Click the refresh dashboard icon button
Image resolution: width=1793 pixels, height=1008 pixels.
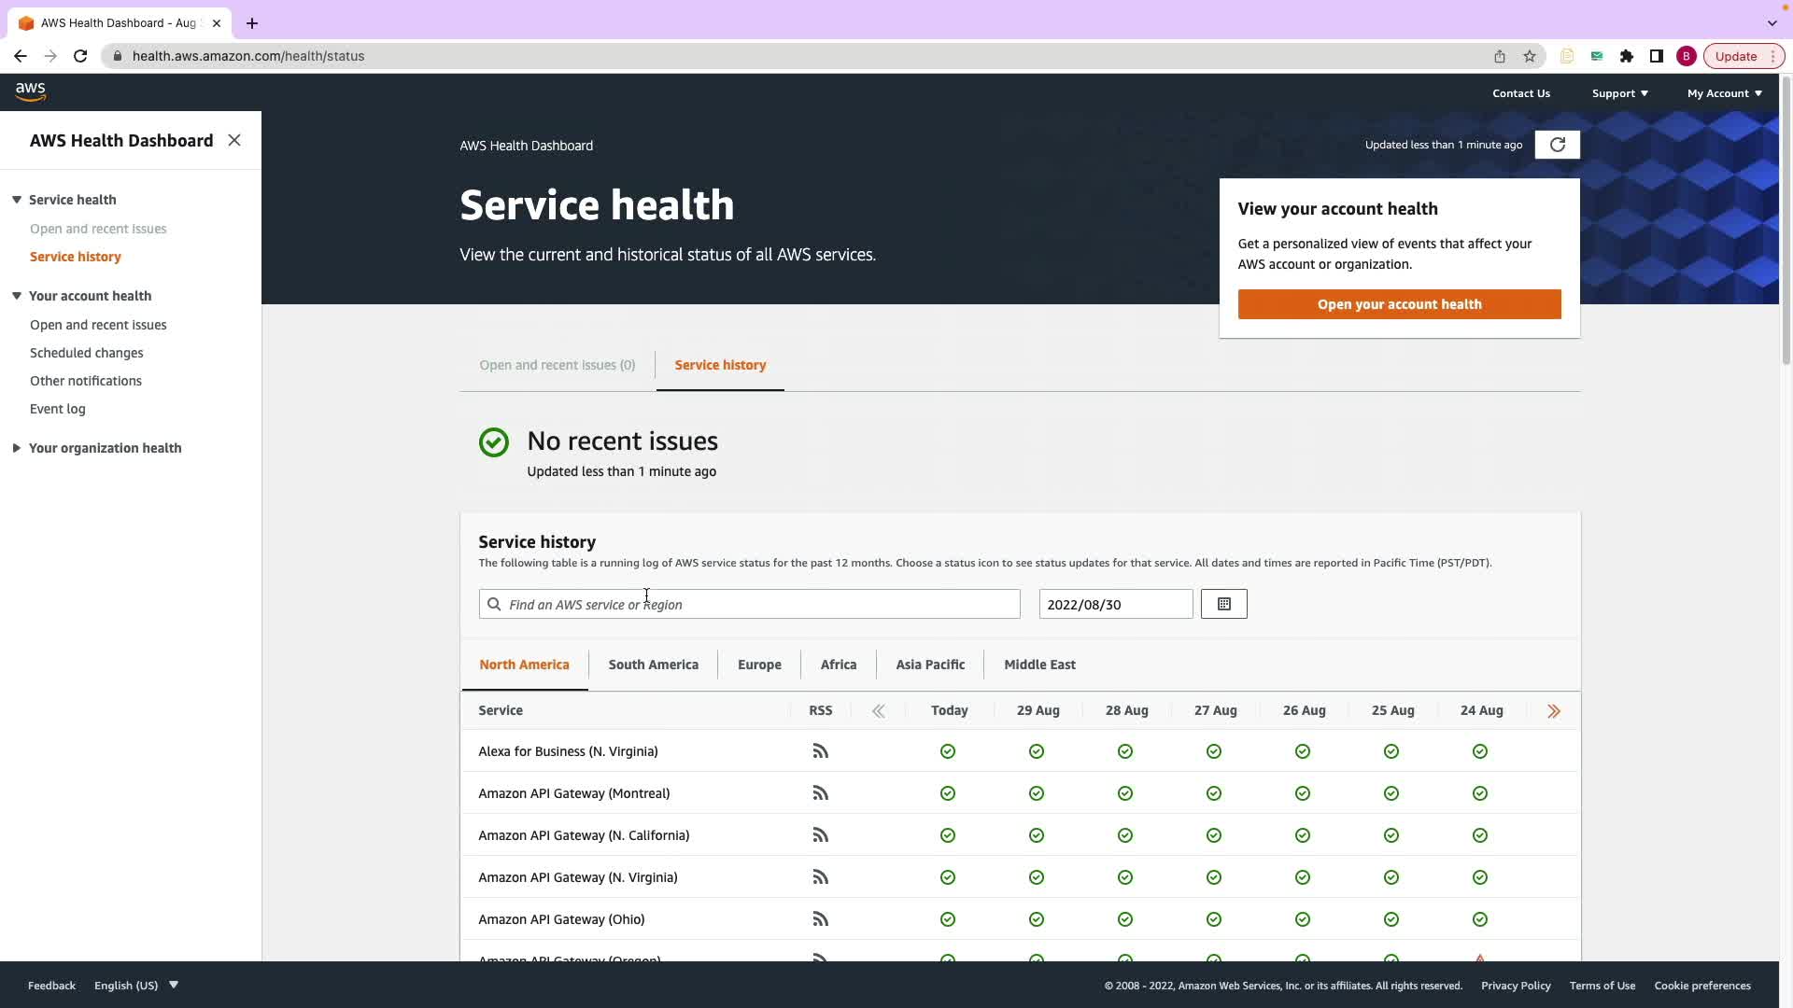point(1557,145)
